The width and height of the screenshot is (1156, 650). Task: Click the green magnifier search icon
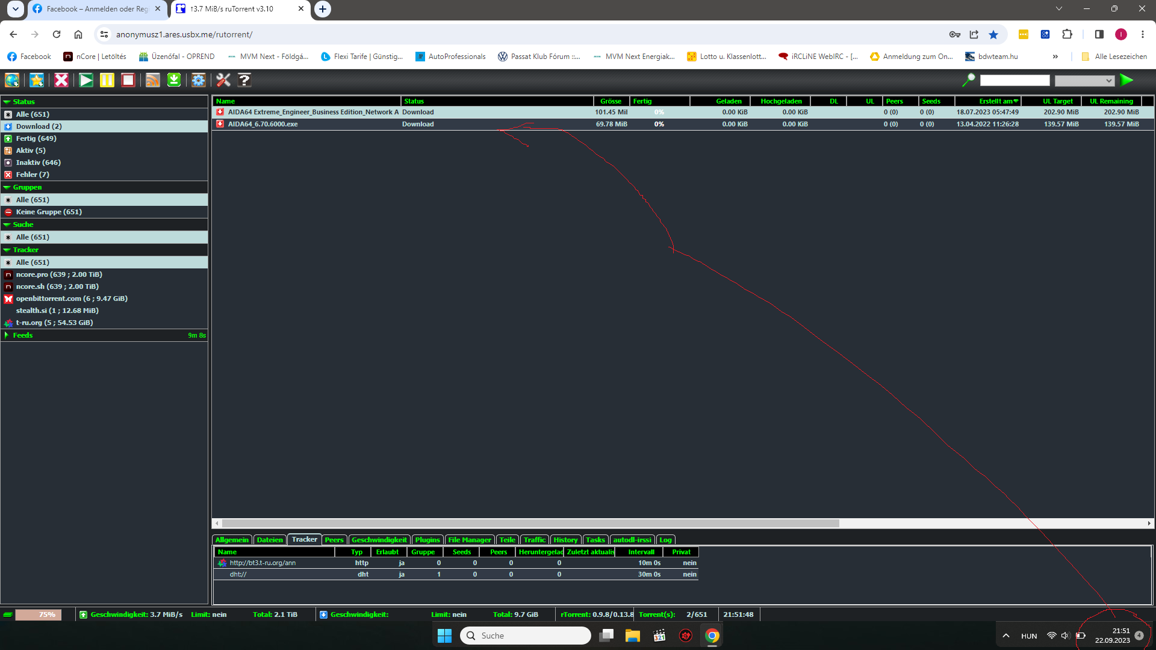969,80
